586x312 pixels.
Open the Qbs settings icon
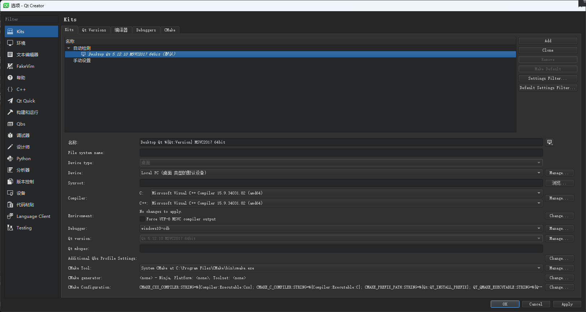point(10,124)
